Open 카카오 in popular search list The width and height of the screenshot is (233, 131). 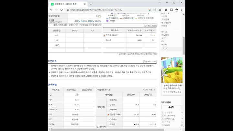[167, 122]
